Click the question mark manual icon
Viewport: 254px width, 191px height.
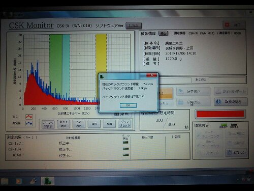pos(218,102)
